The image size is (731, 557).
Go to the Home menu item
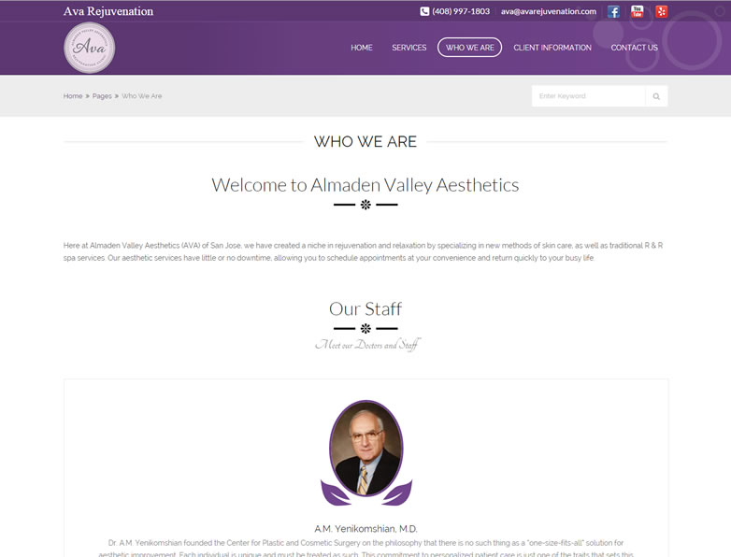(x=362, y=48)
